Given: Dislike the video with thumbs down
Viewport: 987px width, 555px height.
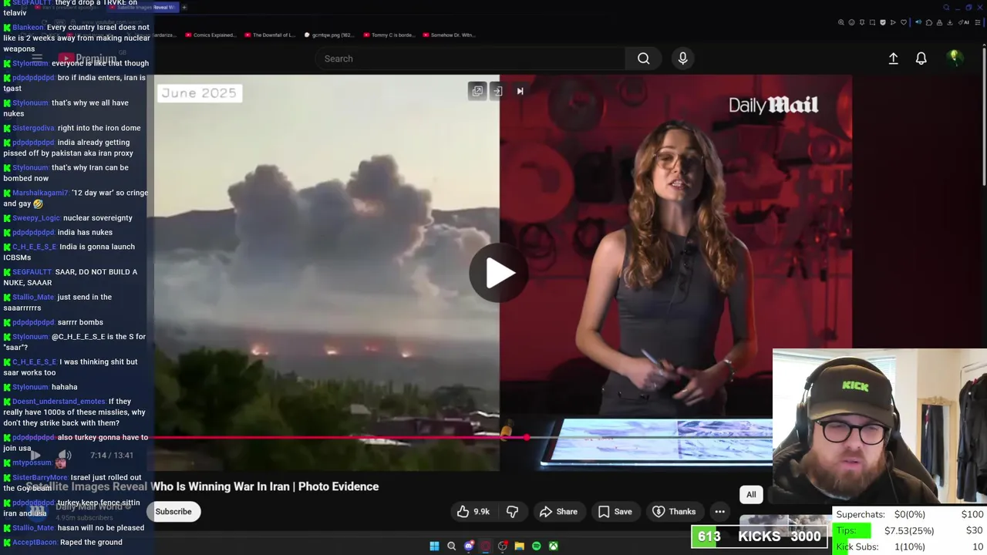Looking at the screenshot, I should pyautogui.click(x=512, y=511).
